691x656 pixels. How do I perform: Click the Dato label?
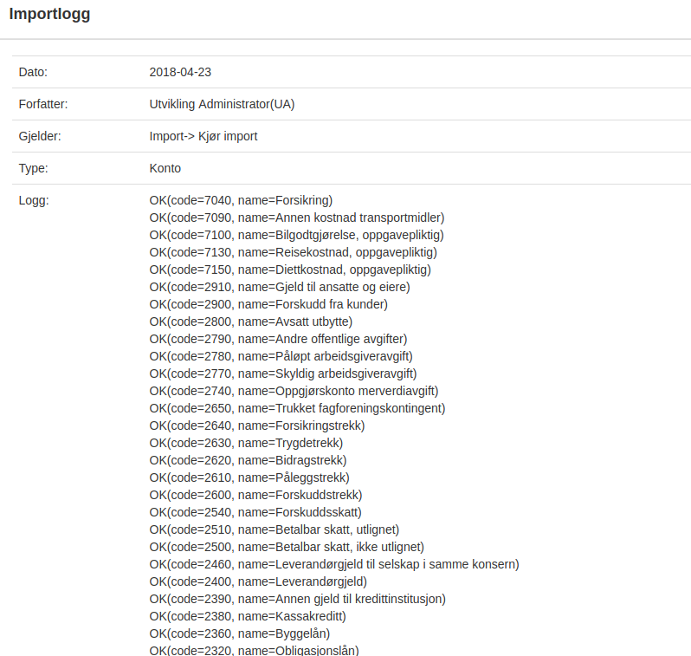33,72
